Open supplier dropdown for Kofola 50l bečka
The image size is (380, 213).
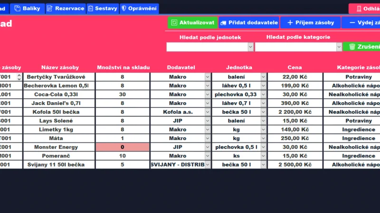(x=208, y=112)
